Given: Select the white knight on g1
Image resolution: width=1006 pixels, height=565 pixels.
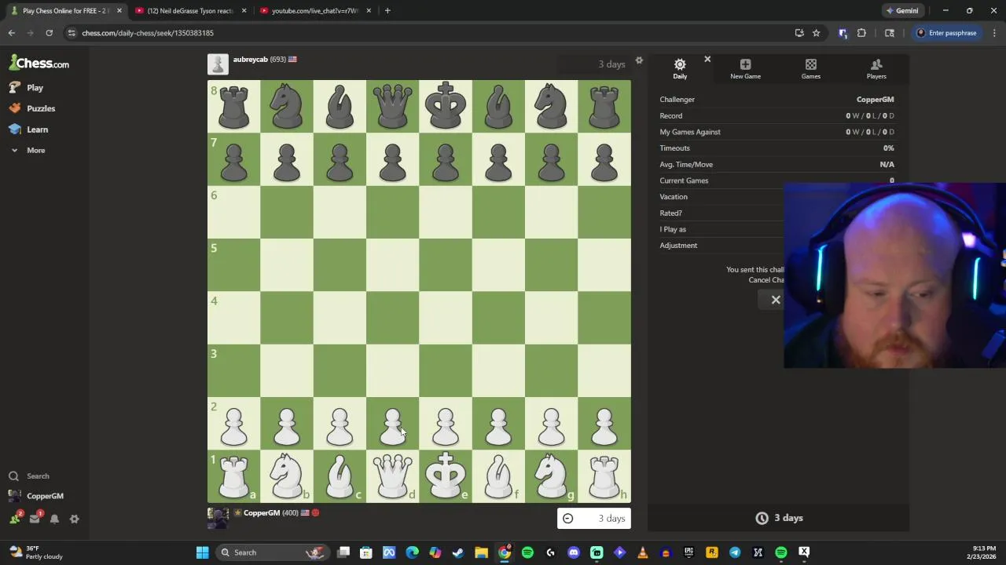Looking at the screenshot, I should [x=551, y=476].
